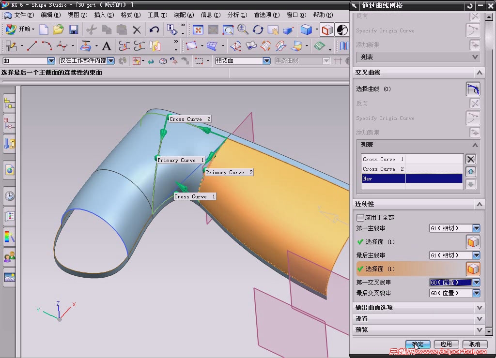Screen dimensions: 496x358
Task: Click the 取消 button
Action: 475,344
